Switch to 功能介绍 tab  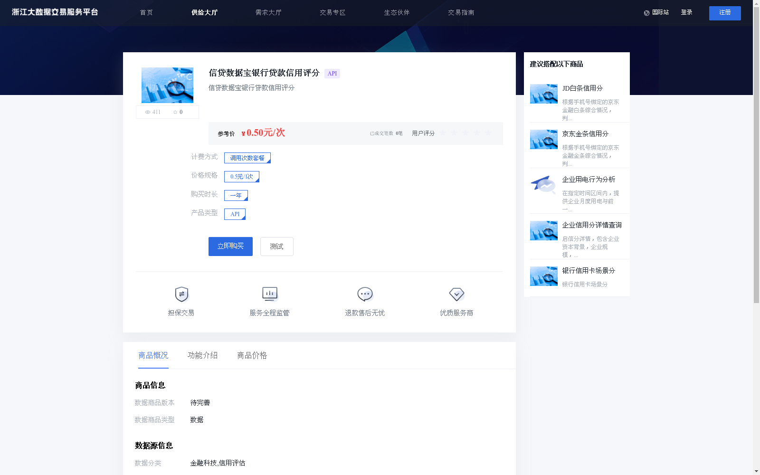point(203,355)
